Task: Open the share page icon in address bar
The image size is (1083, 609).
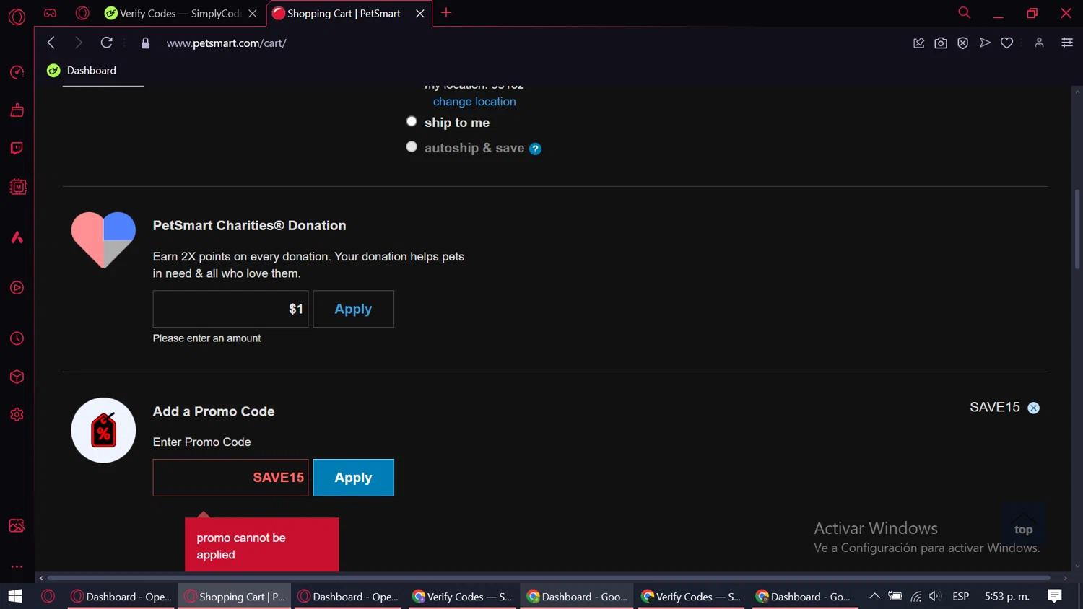Action: 918,43
